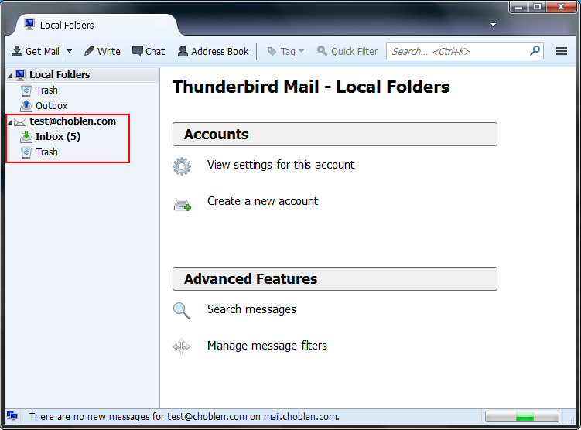Collapse the Local Folders tree node
This screenshot has height=430, width=581.
(x=10, y=76)
